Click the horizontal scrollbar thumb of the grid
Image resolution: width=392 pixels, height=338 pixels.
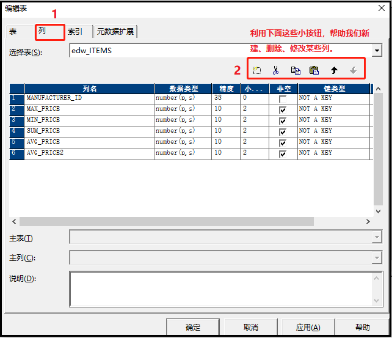[167, 222]
